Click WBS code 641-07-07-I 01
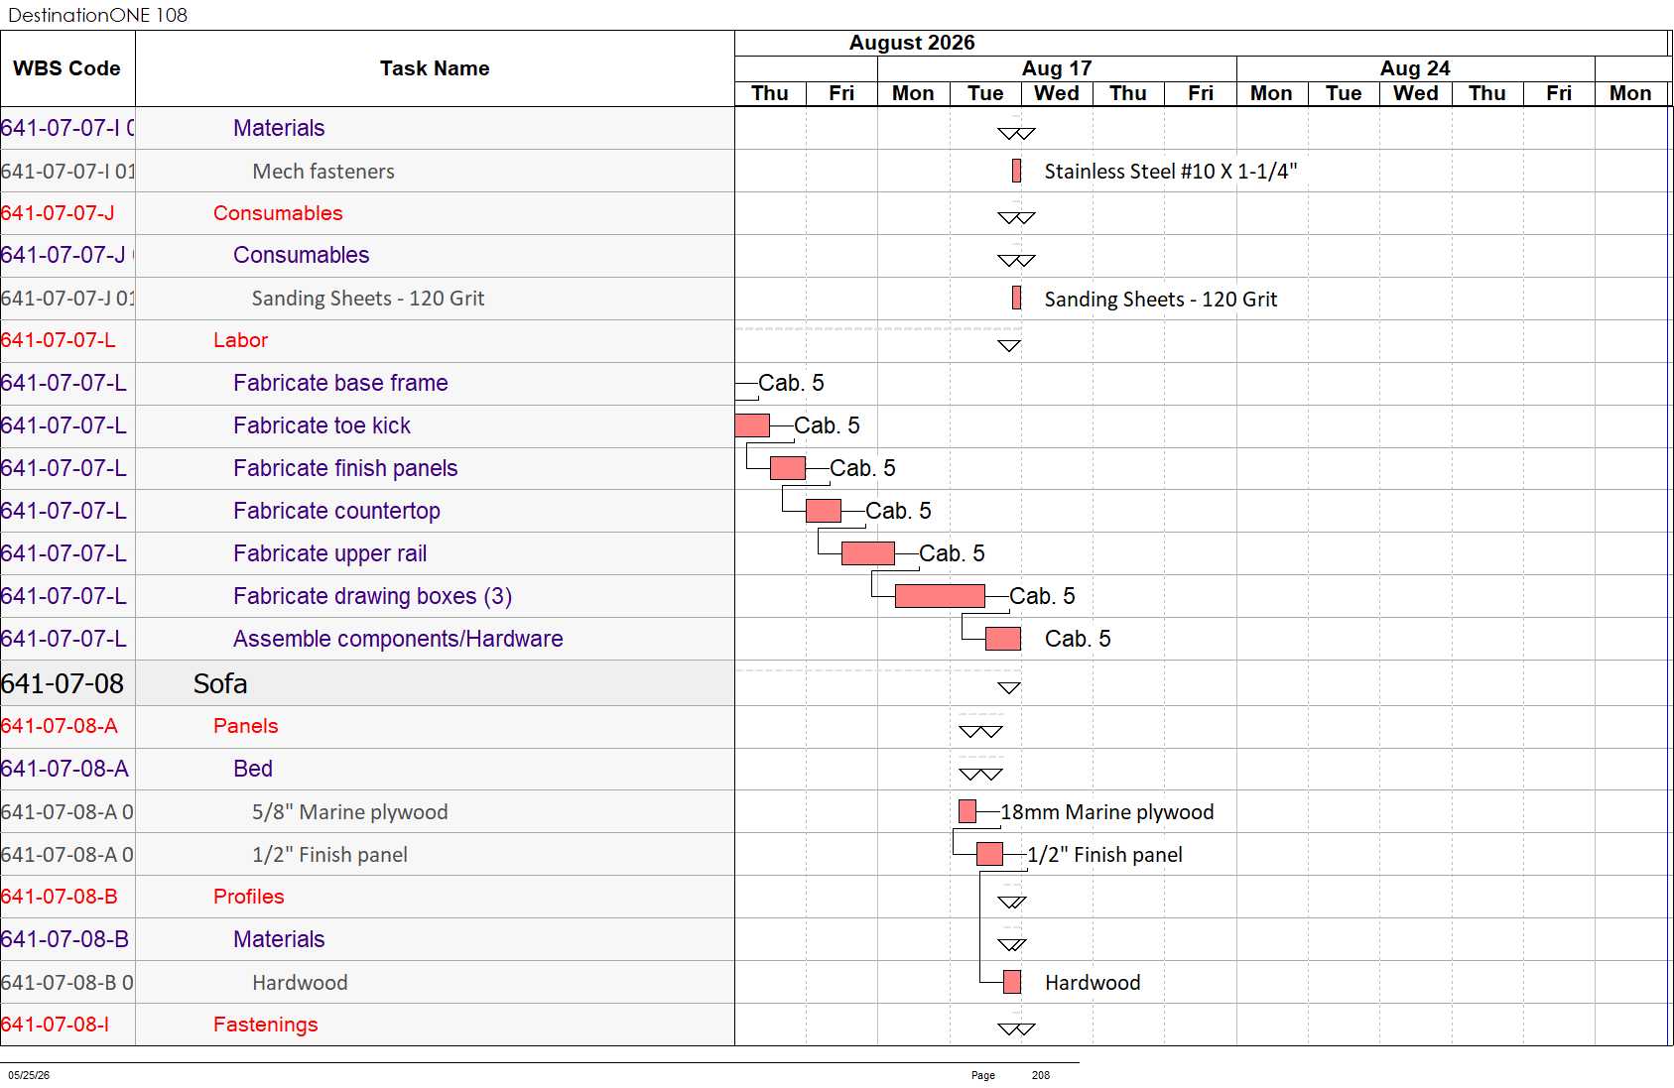The image size is (1674, 1088). (67, 172)
